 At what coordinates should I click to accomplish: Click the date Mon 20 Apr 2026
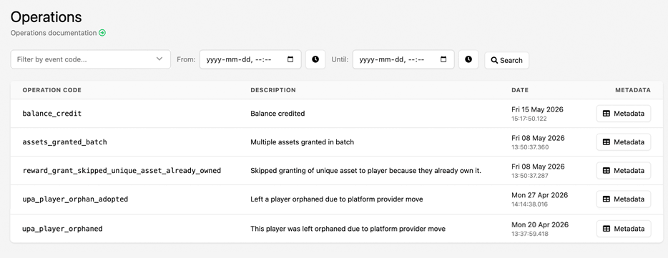[x=540, y=224]
